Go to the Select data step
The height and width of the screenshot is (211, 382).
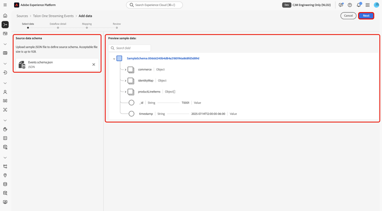coord(28,25)
